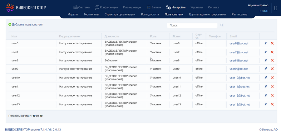
Task: Edit user9 with the pencil icon
Action: pos(266,69)
